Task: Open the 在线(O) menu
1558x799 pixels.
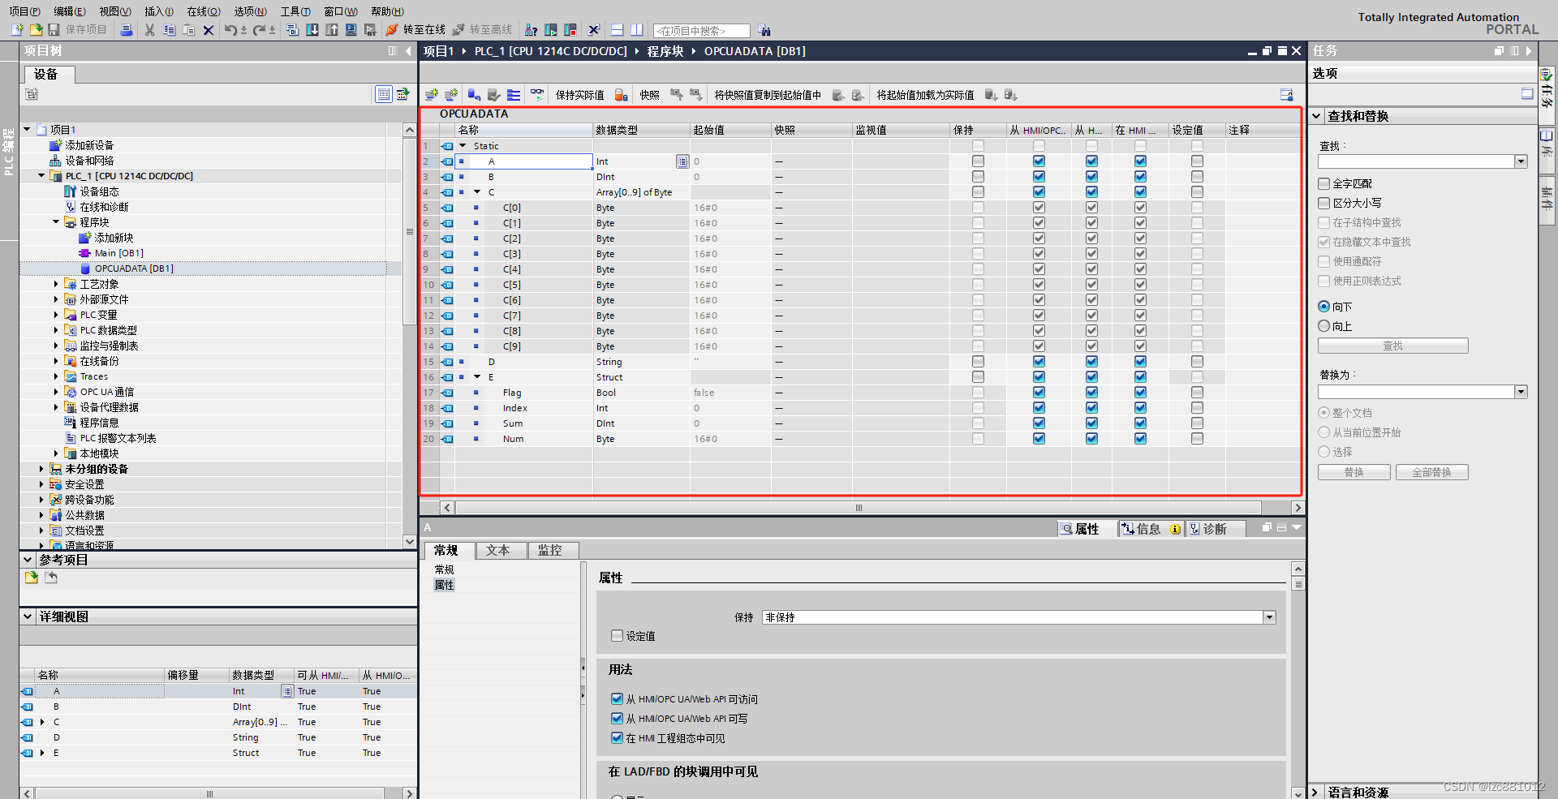Action: click(204, 11)
